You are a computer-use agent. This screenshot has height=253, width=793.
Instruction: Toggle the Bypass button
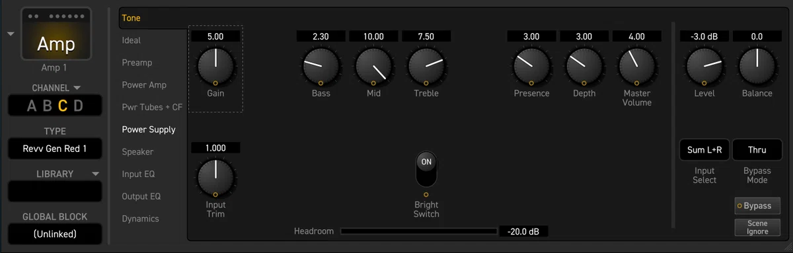[757, 205]
